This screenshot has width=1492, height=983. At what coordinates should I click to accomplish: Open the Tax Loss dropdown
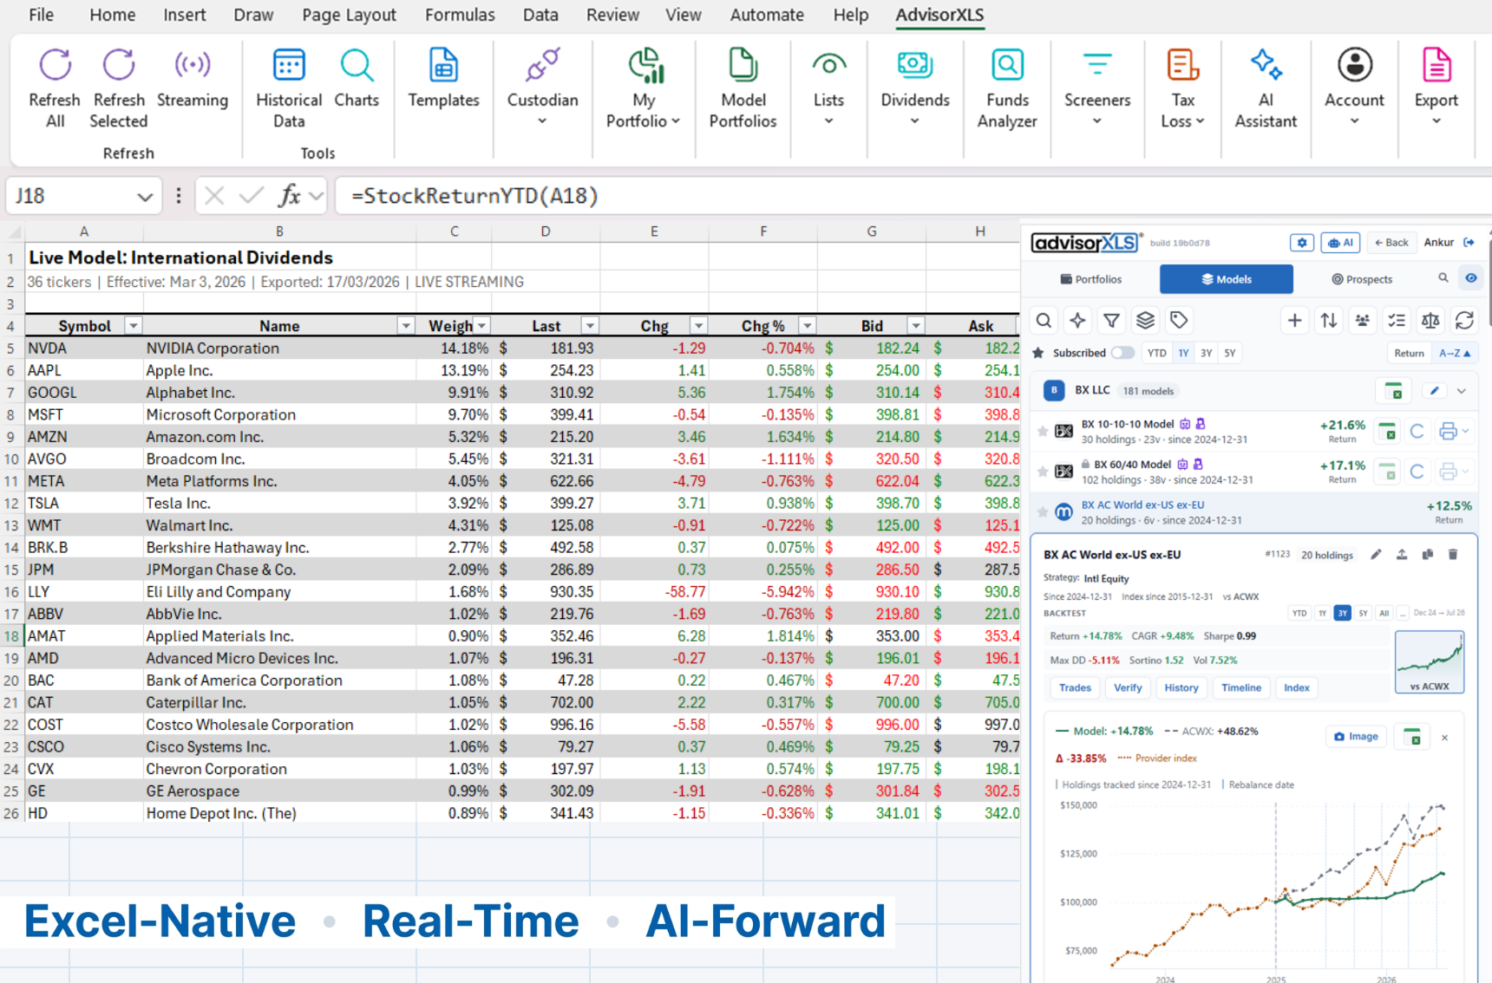point(1182,88)
